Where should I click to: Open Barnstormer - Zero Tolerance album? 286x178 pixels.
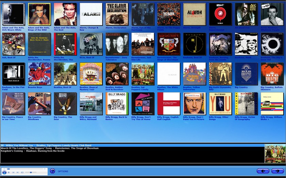point(117,44)
